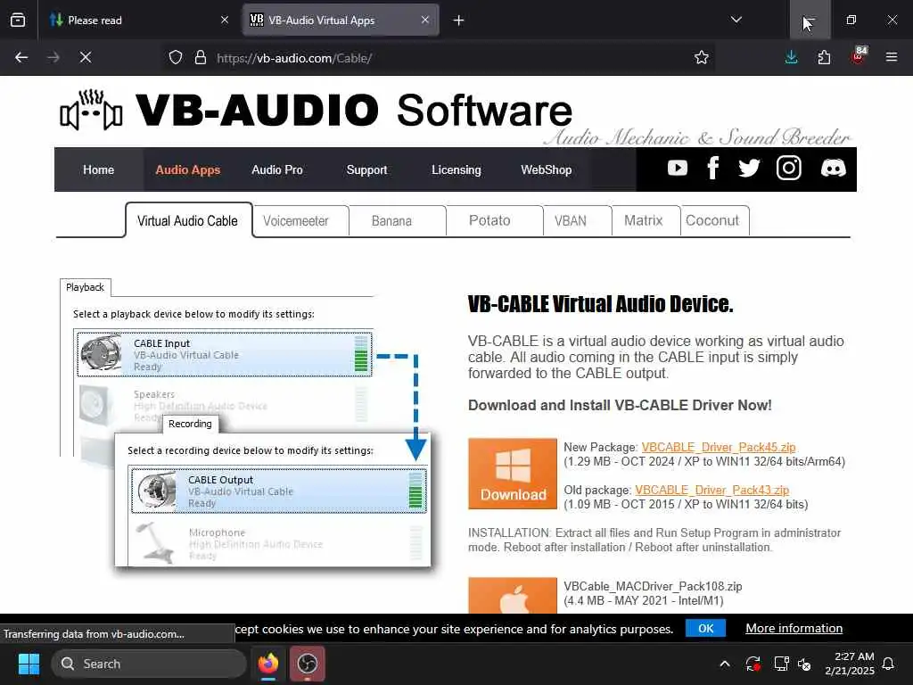Viewport: 913px width, 685px height.
Task: Open the WebShop menu item
Action: click(x=547, y=169)
